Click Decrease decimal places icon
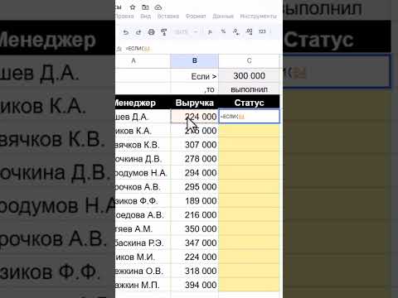Viewport: 398px width, 298px height. [x=236, y=32]
